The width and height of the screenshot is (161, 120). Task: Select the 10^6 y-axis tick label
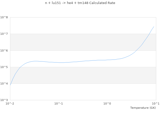(x=4, y=50)
